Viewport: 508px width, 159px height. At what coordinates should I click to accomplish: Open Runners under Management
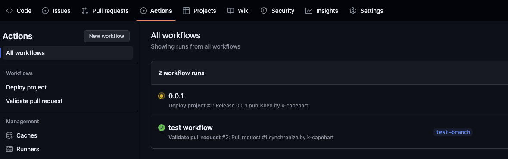pyautogui.click(x=22, y=149)
